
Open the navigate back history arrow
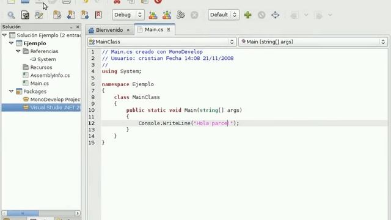tap(306, 15)
